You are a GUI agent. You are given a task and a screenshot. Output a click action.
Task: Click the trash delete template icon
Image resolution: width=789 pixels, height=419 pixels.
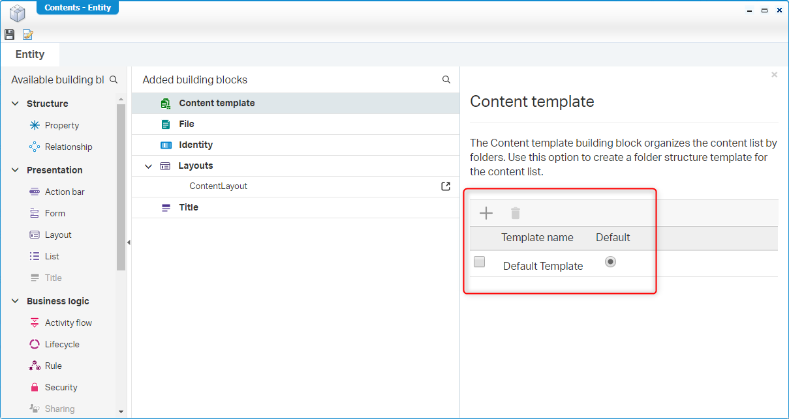[516, 213]
